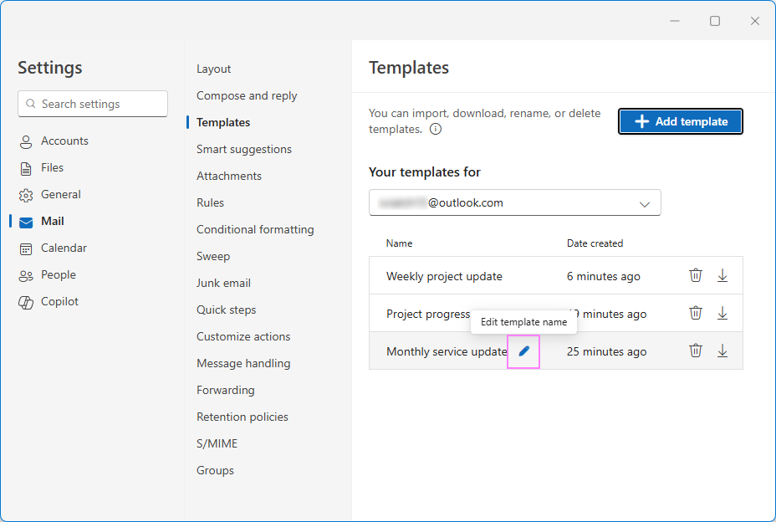Delete the Monthly service update template

[696, 351]
